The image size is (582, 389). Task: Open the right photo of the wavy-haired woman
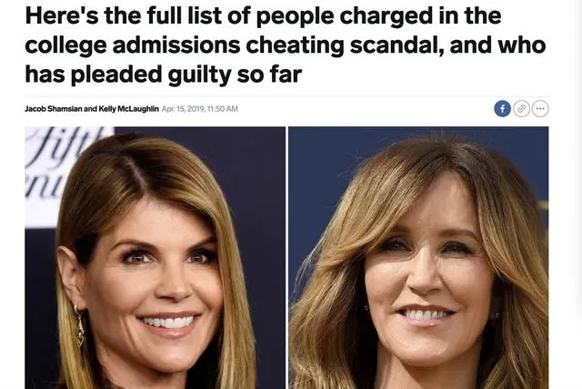418,258
